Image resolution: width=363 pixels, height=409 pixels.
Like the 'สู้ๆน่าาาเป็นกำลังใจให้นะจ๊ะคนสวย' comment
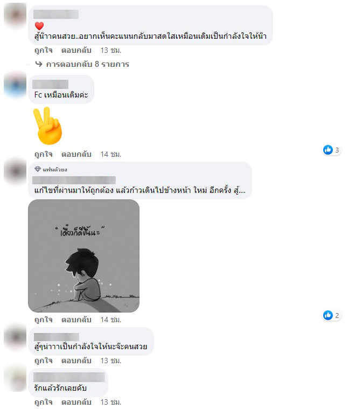click(43, 361)
